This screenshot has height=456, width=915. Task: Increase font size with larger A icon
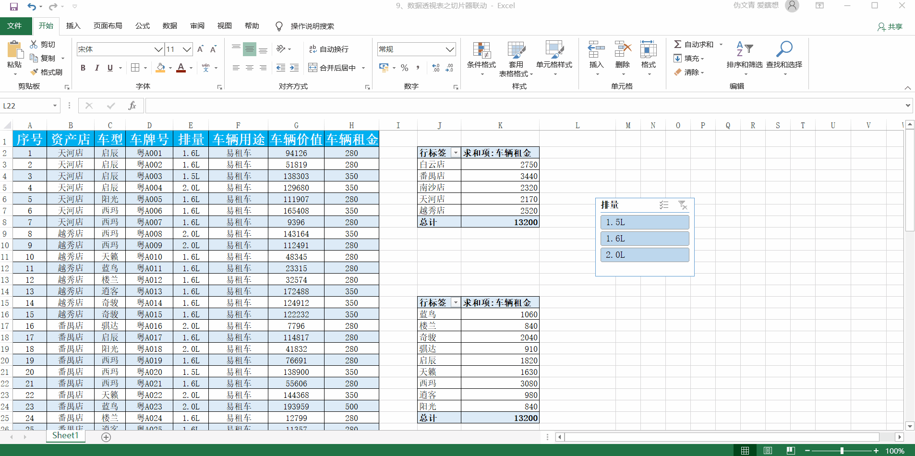point(201,49)
